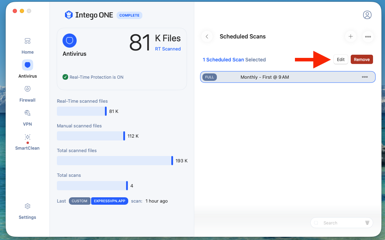This screenshot has width=385, height=240.
Task: Click the search magnifier icon
Action: [x=316, y=223]
